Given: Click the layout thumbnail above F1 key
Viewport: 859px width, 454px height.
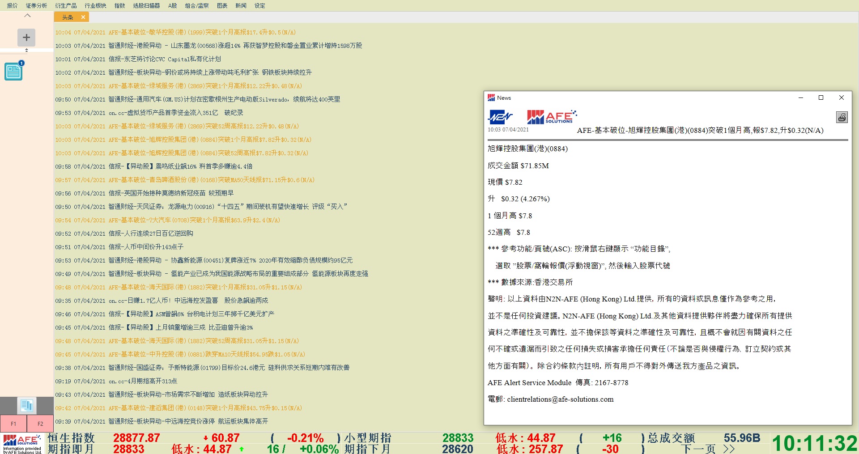Looking at the screenshot, I should [26, 406].
